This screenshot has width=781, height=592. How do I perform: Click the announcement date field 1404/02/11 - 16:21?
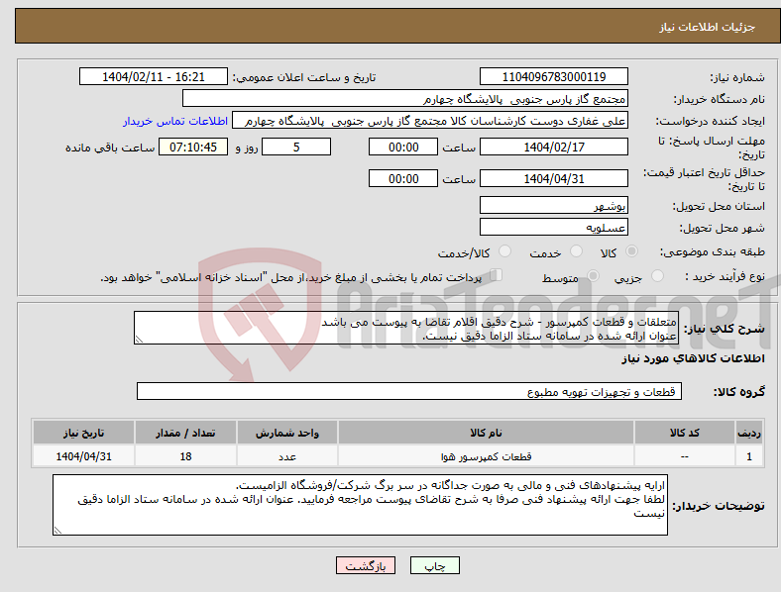click(154, 76)
